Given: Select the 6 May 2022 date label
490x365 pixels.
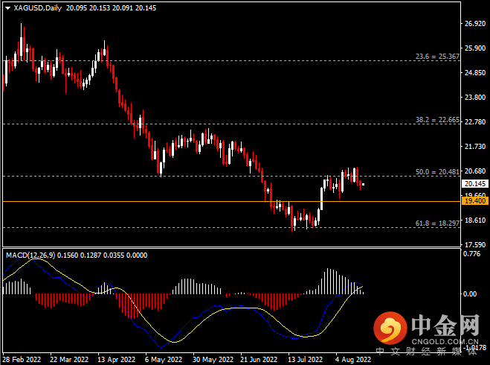Looking at the screenshot, I should [164, 359].
